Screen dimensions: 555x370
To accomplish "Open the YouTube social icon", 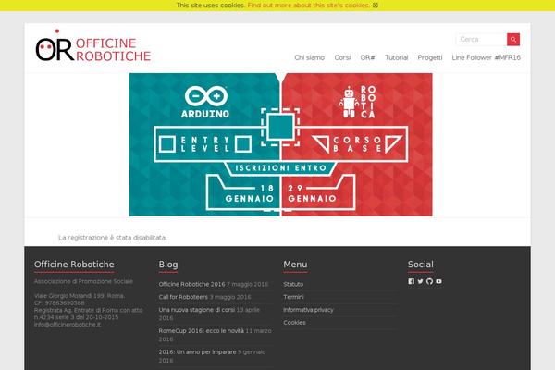I will (x=438, y=281).
